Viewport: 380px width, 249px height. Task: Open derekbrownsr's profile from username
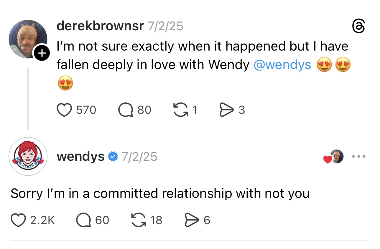pos(100,26)
